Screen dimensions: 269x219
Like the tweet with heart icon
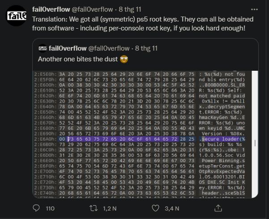(156, 208)
